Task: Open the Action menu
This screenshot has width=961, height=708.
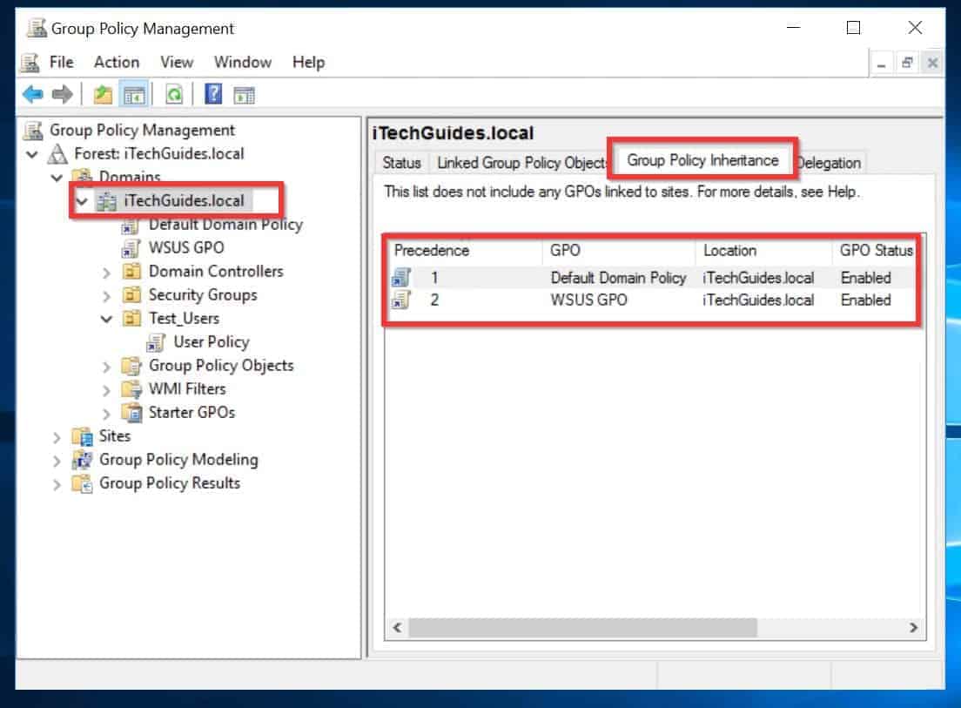Action: pos(116,62)
